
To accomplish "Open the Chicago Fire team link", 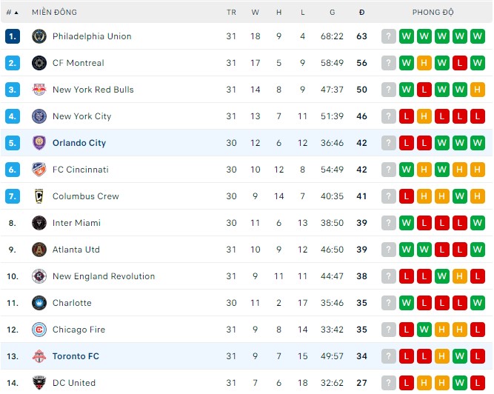I will click(x=79, y=330).
